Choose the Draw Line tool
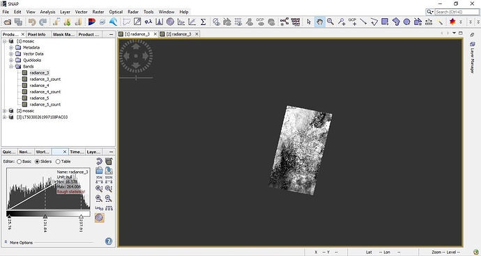 click(363, 22)
